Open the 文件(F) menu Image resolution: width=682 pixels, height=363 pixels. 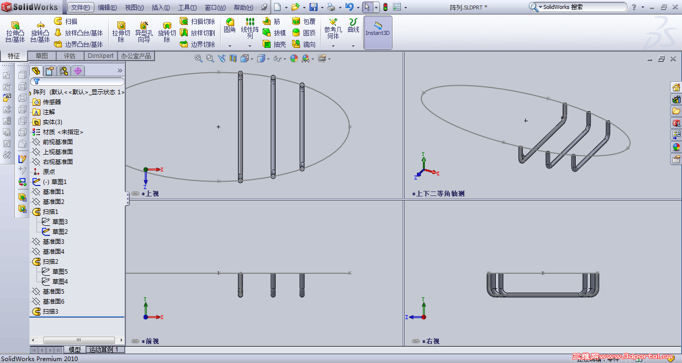80,7
